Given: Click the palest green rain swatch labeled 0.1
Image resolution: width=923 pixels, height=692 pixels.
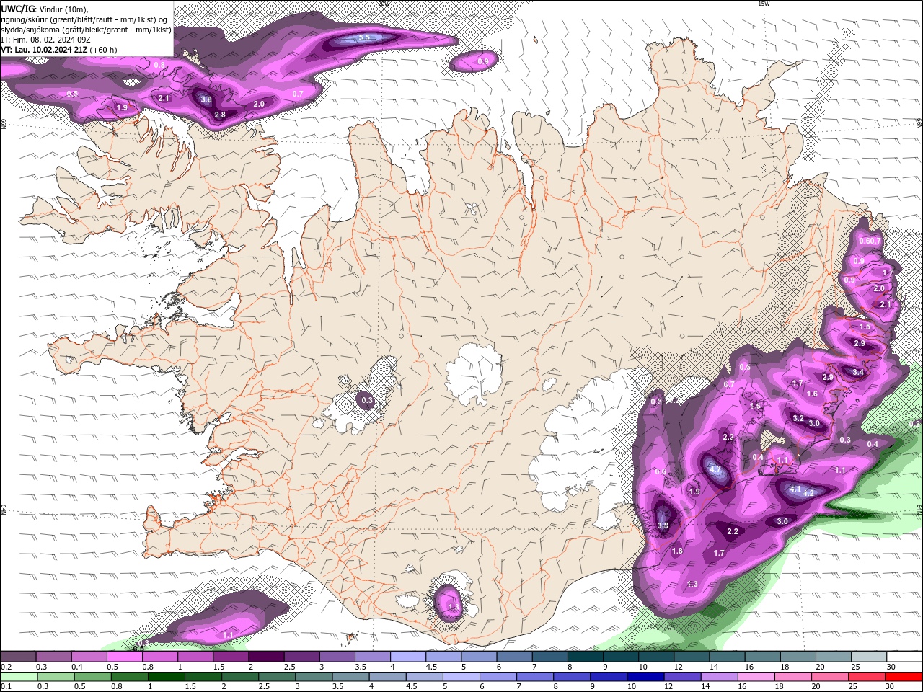Looking at the screenshot, I should click(19, 677).
